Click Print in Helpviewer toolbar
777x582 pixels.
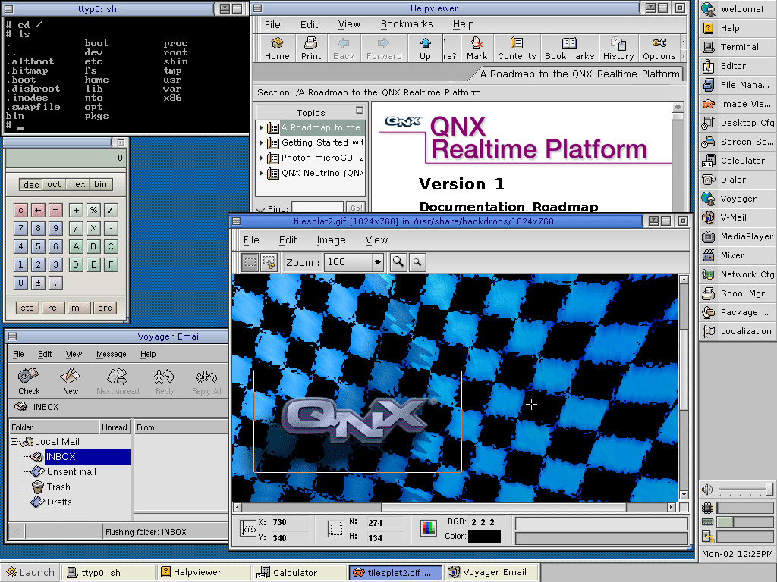pyautogui.click(x=310, y=48)
